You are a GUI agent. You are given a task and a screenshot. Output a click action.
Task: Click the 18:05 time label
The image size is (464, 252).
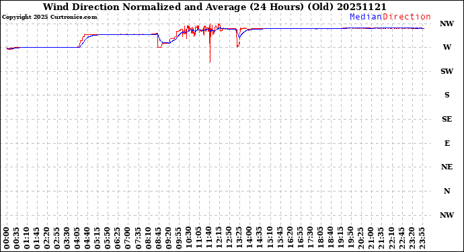tap(320, 239)
